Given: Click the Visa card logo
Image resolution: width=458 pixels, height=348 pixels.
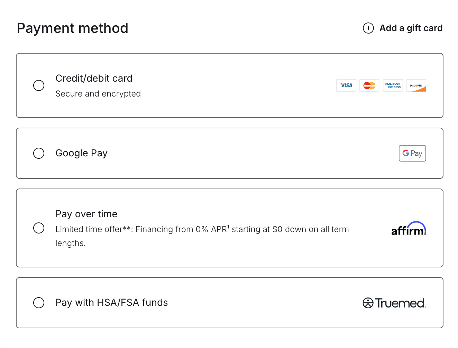Looking at the screenshot, I should click(x=346, y=85).
